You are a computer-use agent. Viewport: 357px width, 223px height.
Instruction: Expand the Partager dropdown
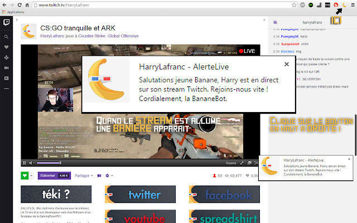tap(84, 176)
